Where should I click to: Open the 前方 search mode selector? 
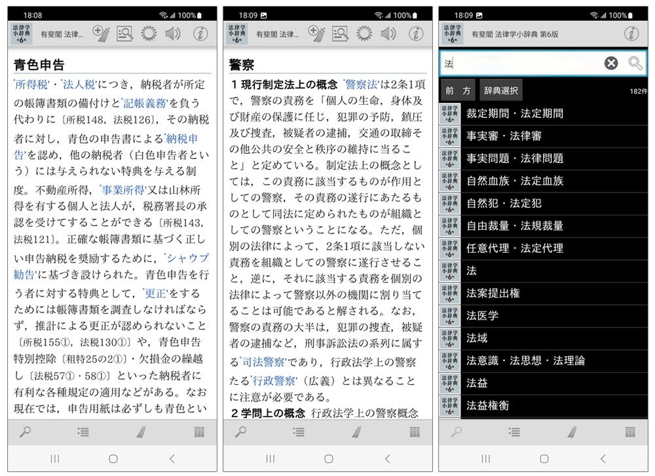[x=458, y=91]
